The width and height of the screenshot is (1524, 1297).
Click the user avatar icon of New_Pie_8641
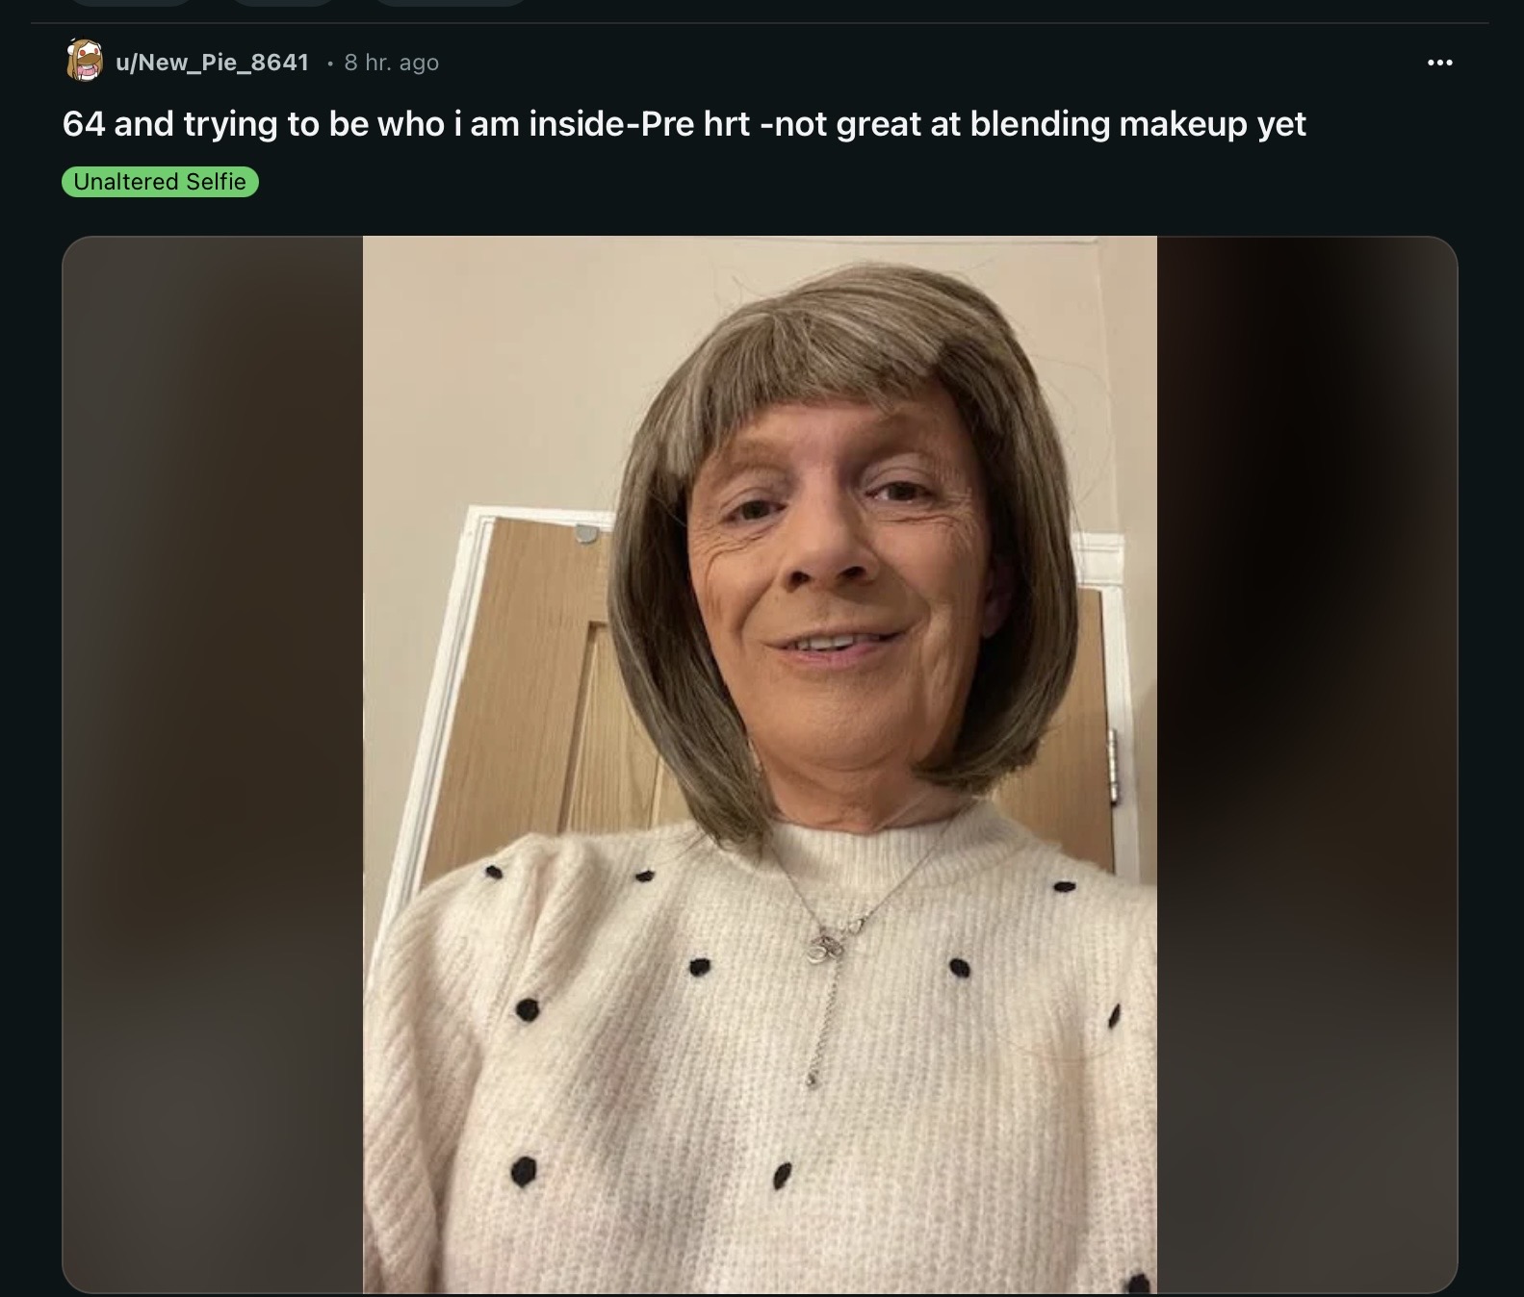point(85,61)
